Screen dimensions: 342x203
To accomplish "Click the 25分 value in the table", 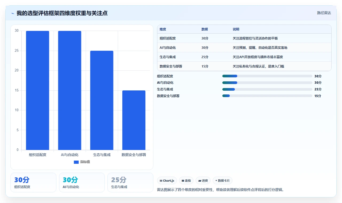I will 205,57.
